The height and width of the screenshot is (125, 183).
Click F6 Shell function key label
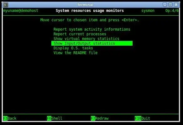coord(55,118)
